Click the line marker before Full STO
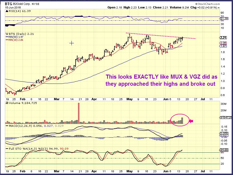 7,149
